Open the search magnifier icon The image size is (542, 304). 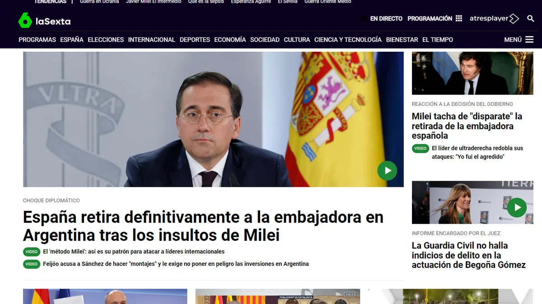531,18
